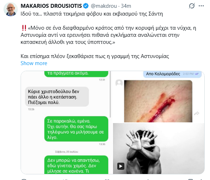Viewport: 210px width, 180px height.
Task: Click the red double exclamation emoji
Action: point(24,28)
